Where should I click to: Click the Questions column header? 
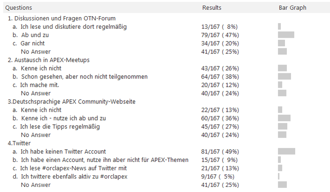[19, 8]
